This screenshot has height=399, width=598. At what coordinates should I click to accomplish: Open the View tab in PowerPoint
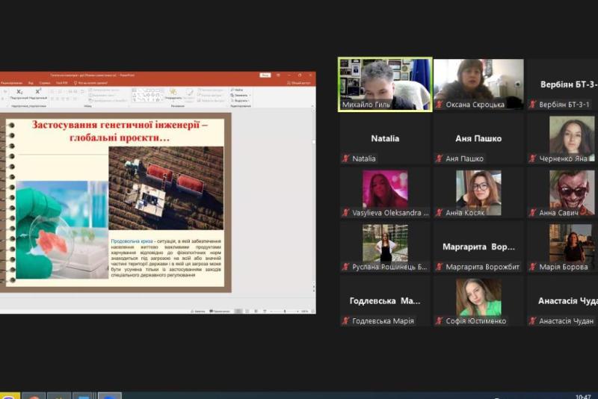click(x=30, y=83)
